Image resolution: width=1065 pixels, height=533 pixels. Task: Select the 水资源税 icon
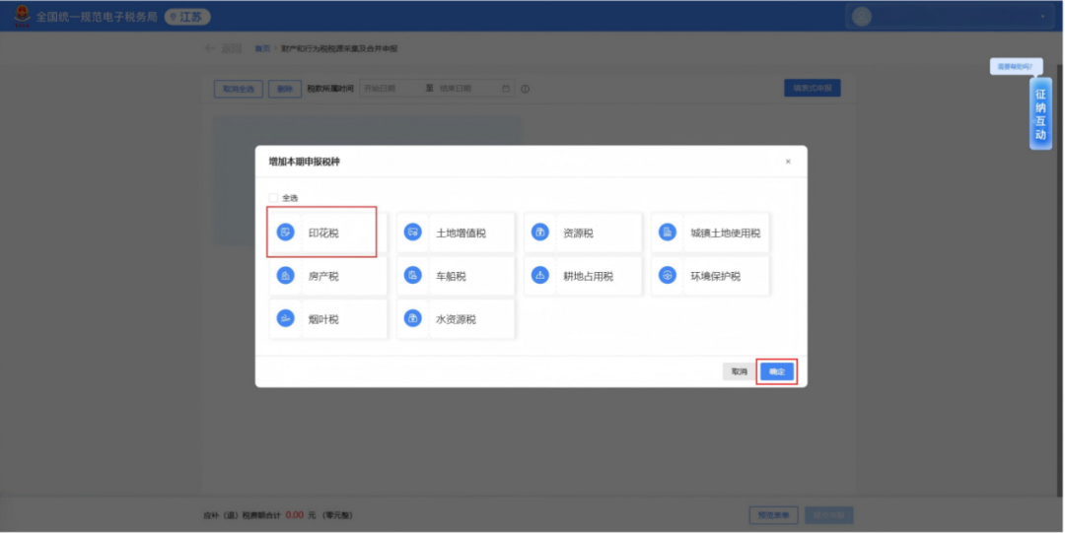click(413, 318)
